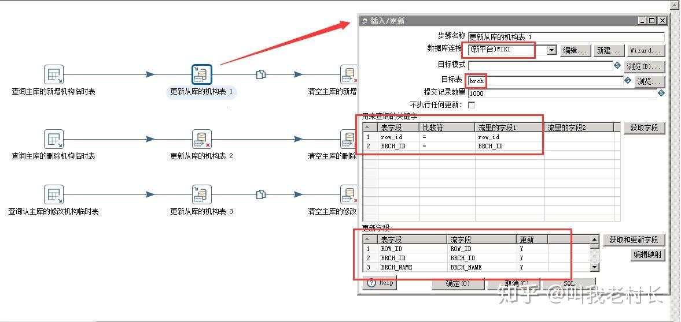Select the 更新从库的机构表 2 delete step icon
Screen dimensions: 681x322
[201, 139]
